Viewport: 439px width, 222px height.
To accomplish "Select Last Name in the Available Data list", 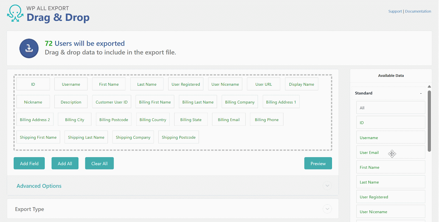I will pyautogui.click(x=391, y=181).
